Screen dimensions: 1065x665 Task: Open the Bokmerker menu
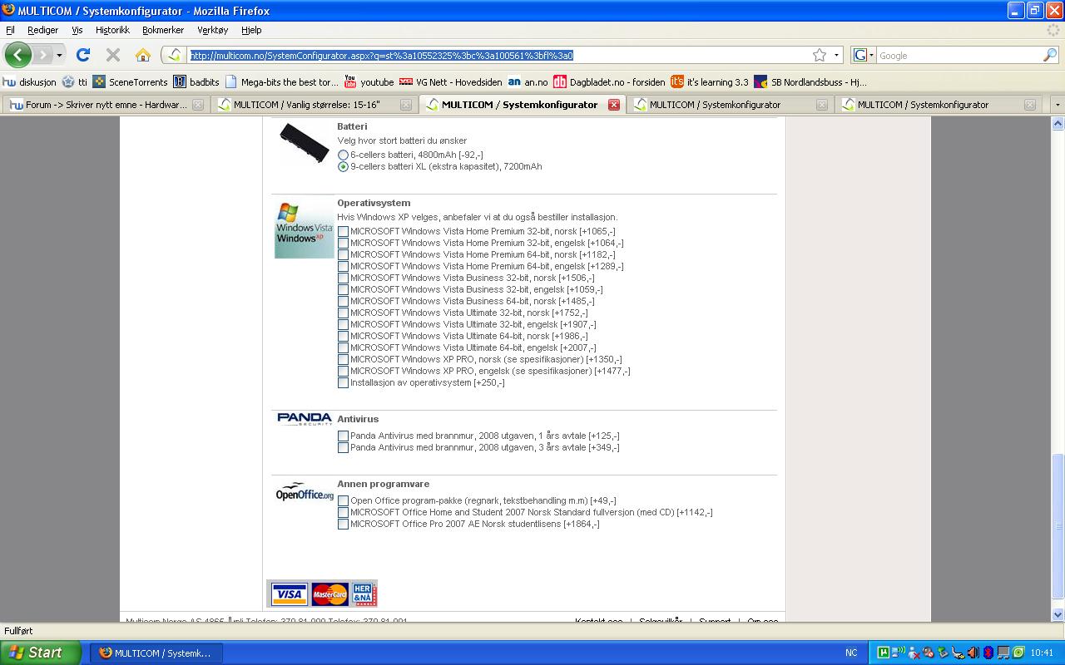[x=163, y=30]
